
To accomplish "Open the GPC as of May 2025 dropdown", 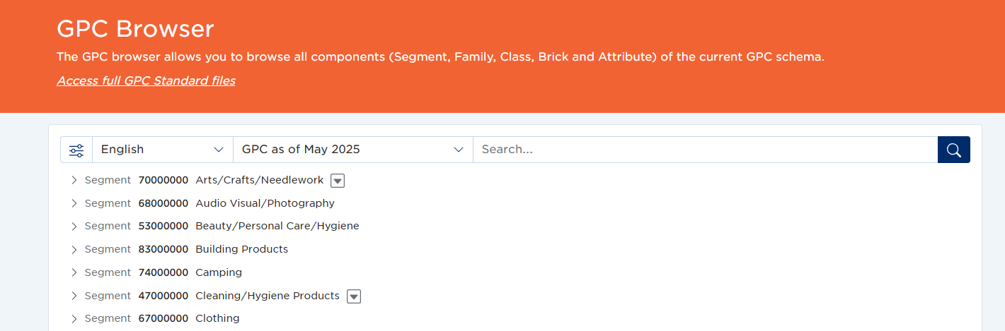I will click(x=352, y=150).
